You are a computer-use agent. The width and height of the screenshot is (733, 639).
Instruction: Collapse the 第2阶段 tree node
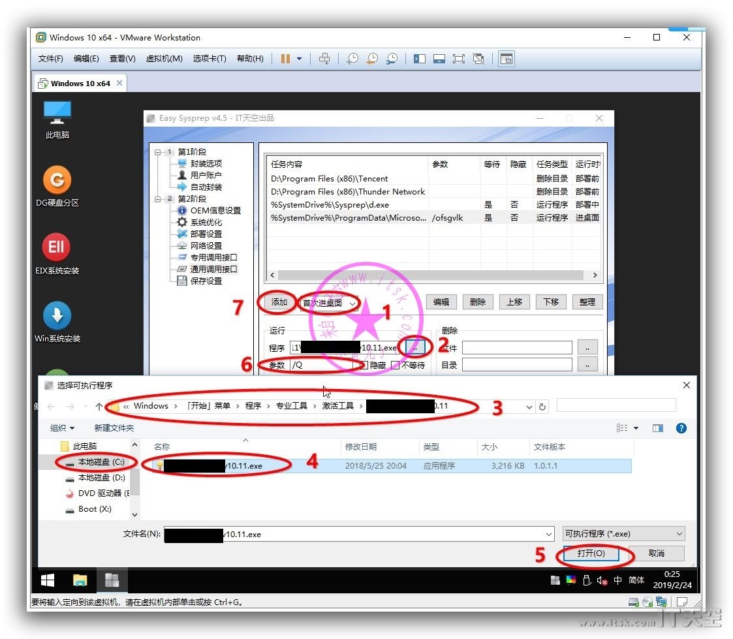[158, 198]
